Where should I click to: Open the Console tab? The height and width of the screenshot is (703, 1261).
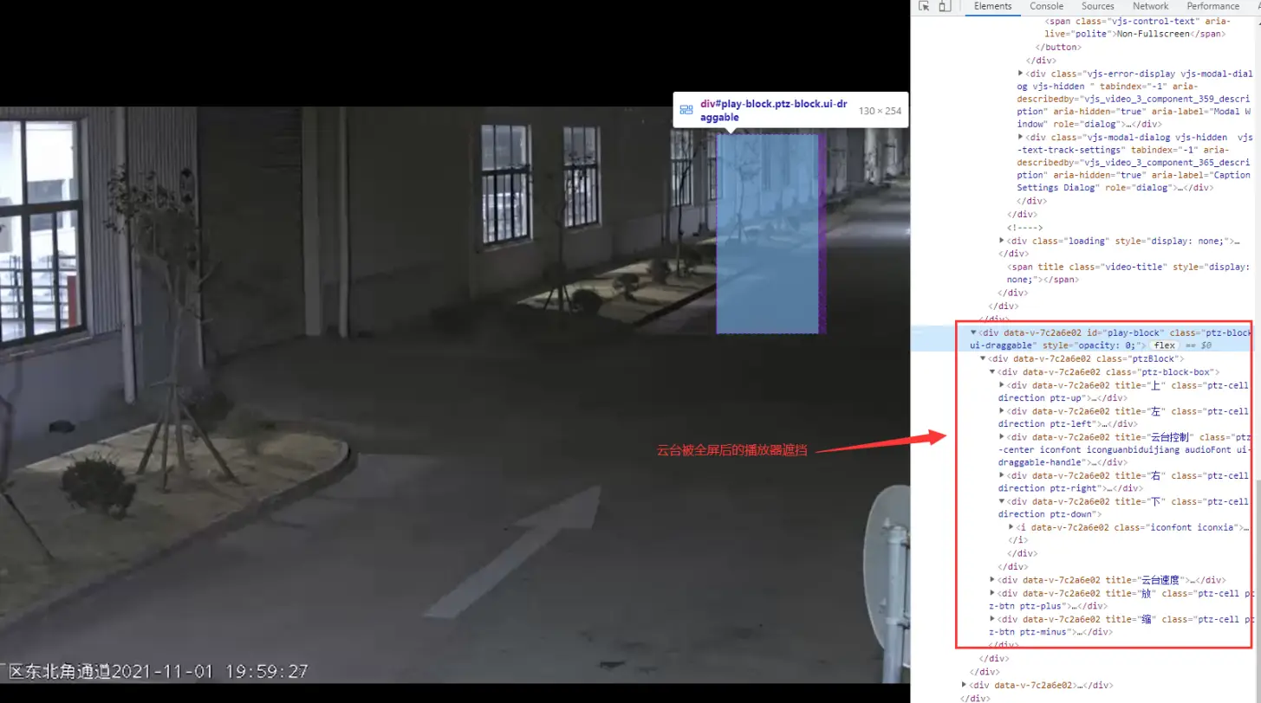(x=1046, y=6)
